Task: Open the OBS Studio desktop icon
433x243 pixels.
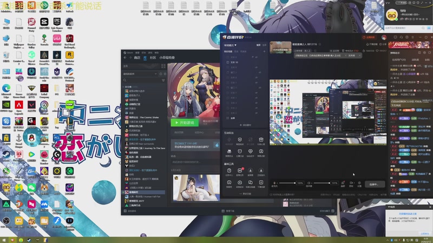Action: point(6,222)
